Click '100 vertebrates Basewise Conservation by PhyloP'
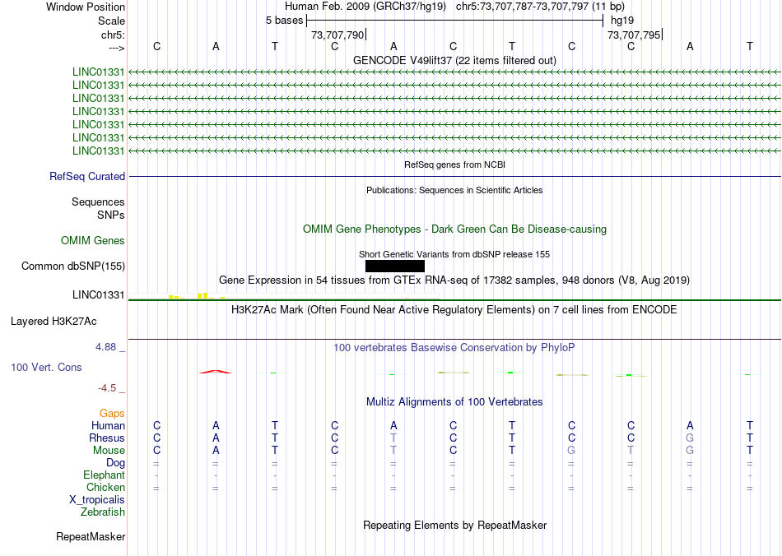 tap(454, 348)
